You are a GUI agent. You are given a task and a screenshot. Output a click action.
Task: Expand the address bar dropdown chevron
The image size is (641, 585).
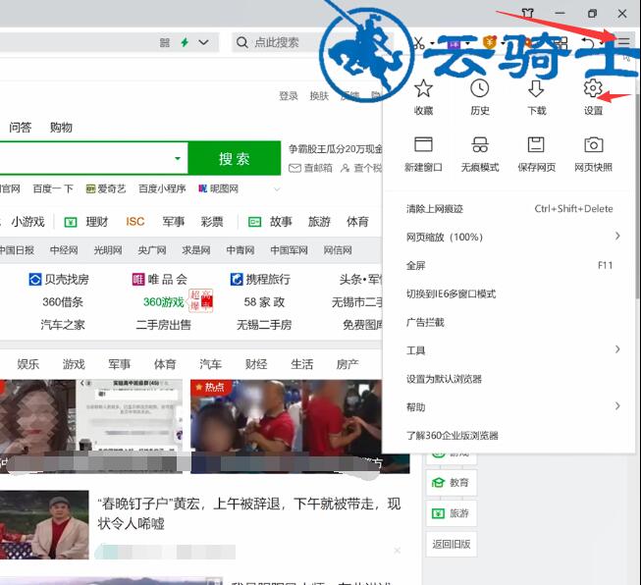coord(203,42)
